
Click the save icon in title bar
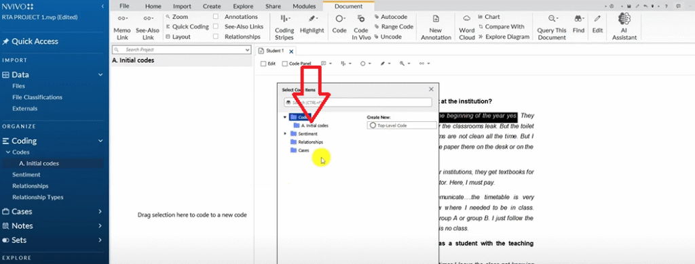click(629, 6)
